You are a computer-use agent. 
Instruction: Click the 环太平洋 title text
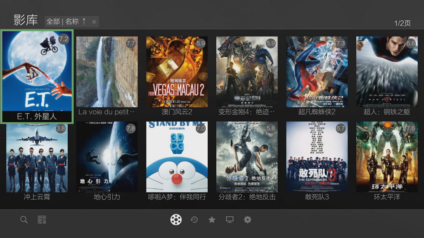pyautogui.click(x=387, y=197)
